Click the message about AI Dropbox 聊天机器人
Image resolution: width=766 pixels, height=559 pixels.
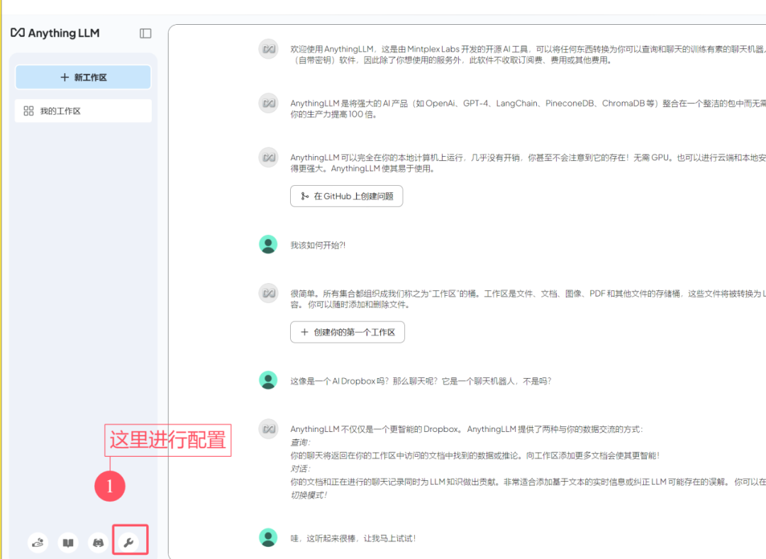(421, 381)
